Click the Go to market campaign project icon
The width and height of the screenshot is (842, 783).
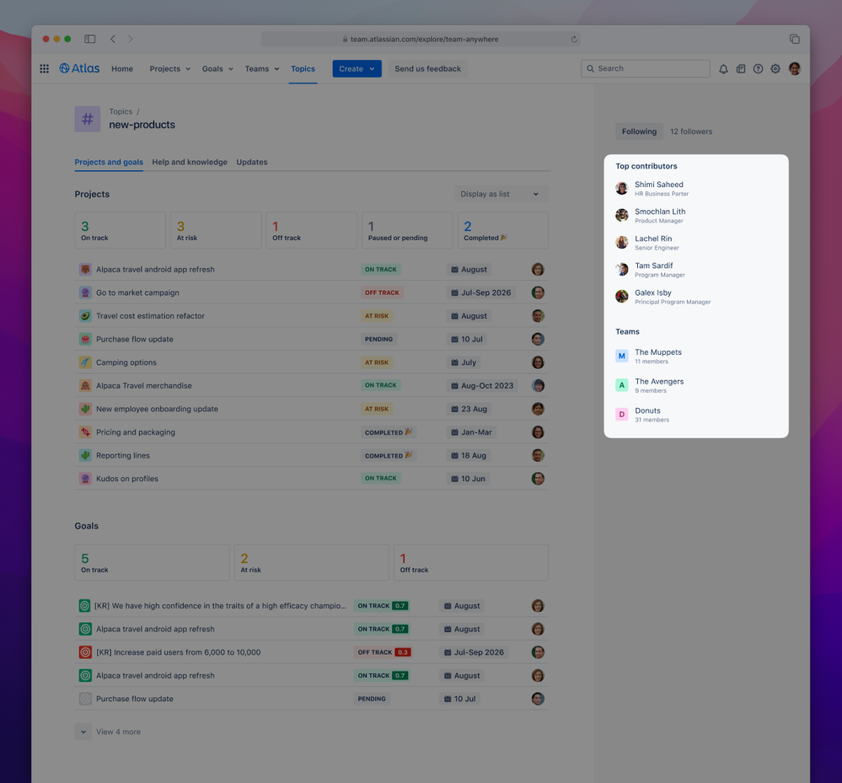85,292
